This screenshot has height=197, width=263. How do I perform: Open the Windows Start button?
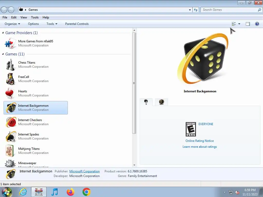click(7, 192)
